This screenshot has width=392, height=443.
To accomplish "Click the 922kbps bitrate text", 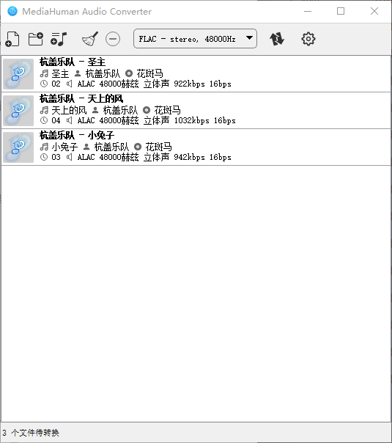I will (189, 84).
